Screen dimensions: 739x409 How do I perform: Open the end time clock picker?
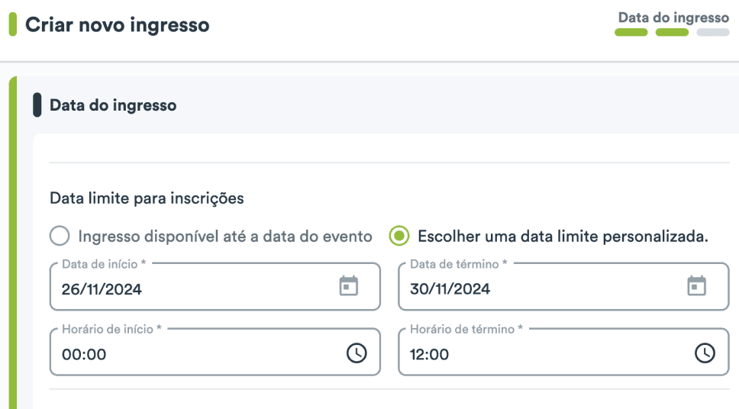(705, 353)
